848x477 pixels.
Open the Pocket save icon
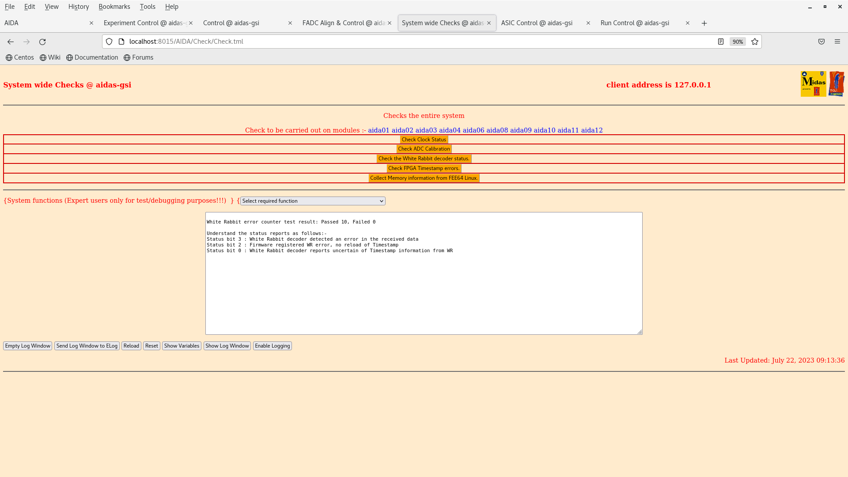pos(821,42)
